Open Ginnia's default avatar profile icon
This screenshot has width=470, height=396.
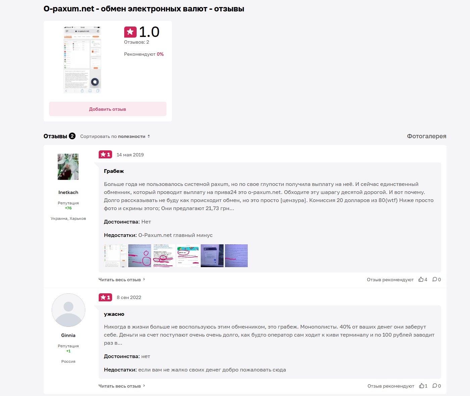pyautogui.click(x=68, y=310)
